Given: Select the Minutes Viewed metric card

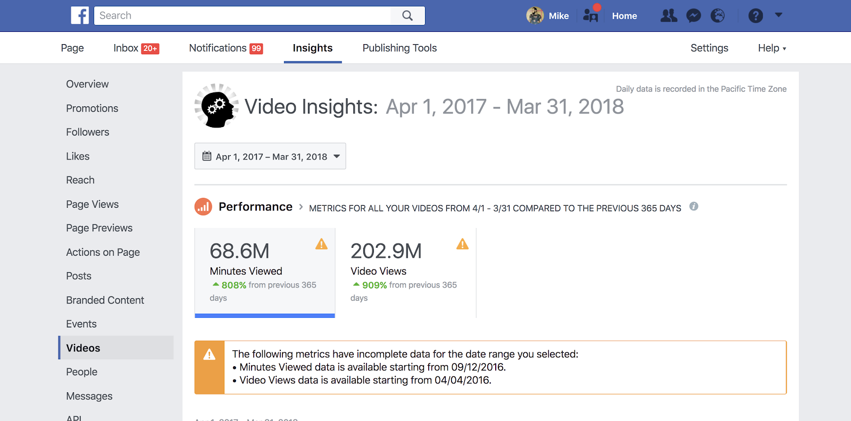Looking at the screenshot, I should point(265,273).
